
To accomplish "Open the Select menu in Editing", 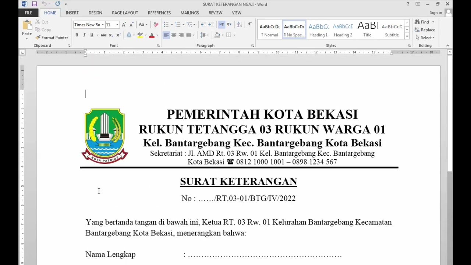I will (x=425, y=38).
